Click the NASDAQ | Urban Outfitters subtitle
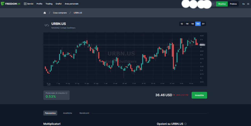This screenshot has height=126, width=251. tap(64, 28)
